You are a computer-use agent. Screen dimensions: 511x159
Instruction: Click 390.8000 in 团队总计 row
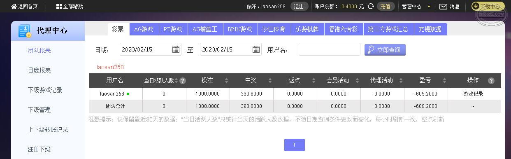251,106
